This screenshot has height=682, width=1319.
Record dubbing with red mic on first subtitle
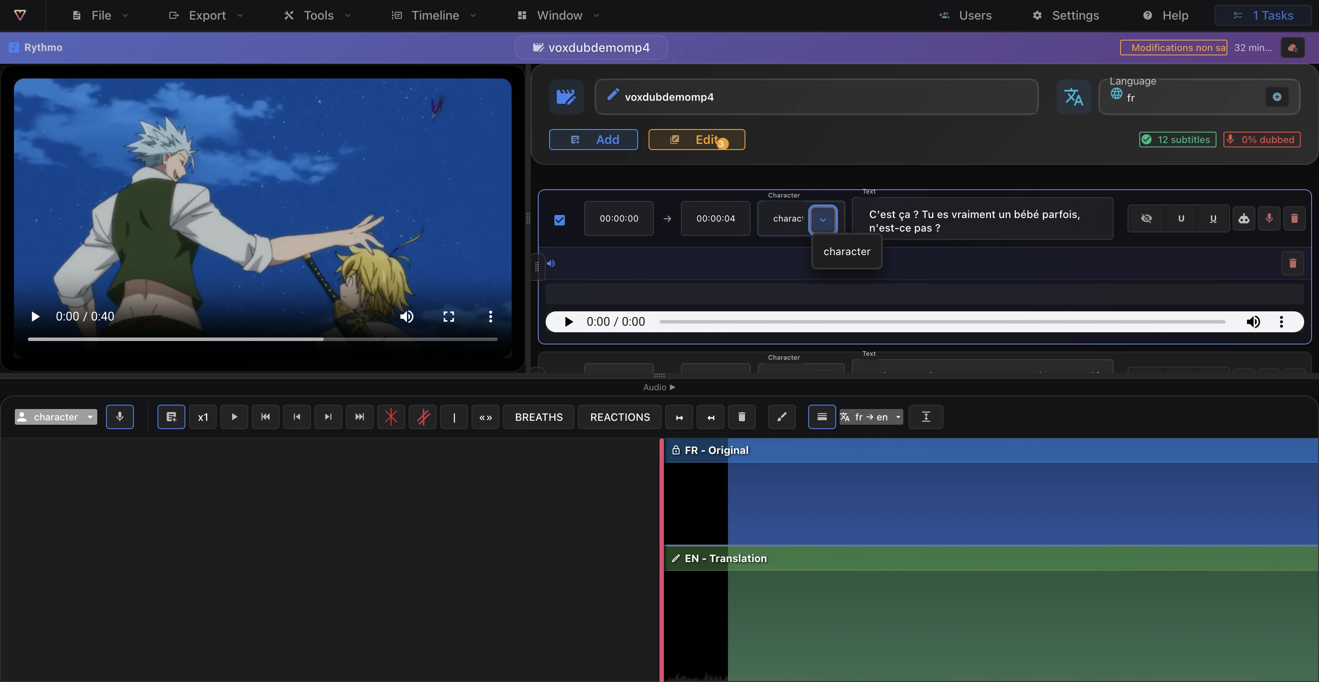1269,218
